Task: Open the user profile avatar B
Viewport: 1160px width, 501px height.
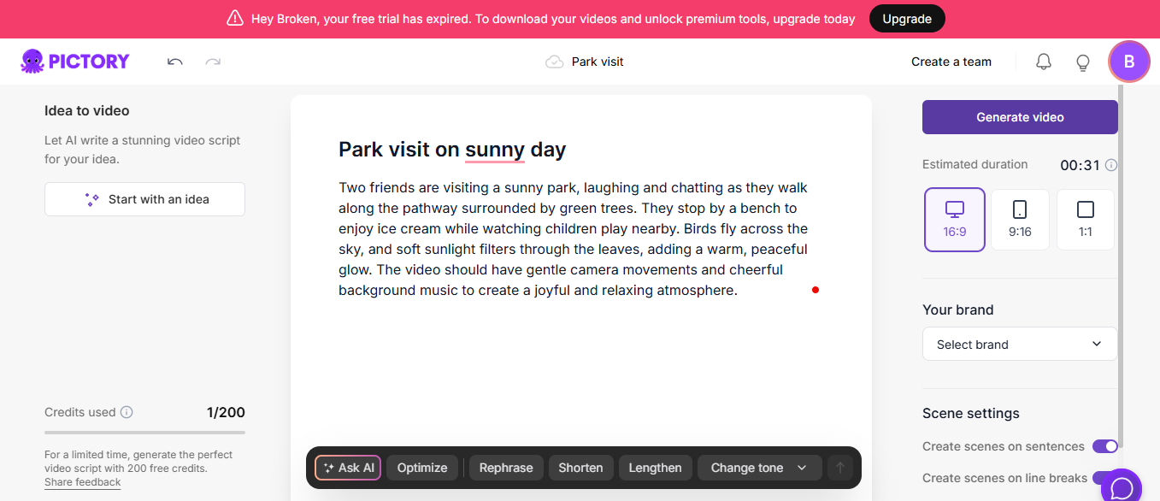Action: [x=1128, y=62]
